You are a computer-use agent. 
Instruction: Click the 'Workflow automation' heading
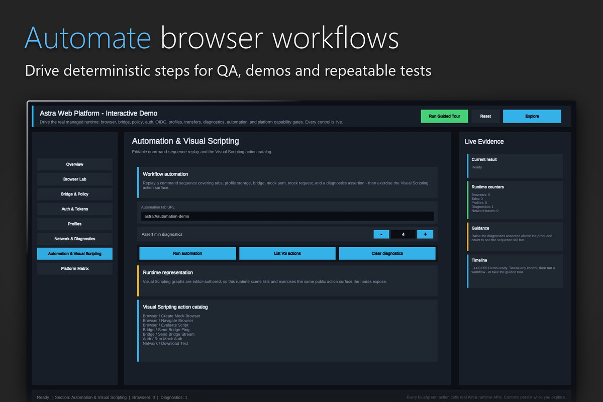pos(165,174)
